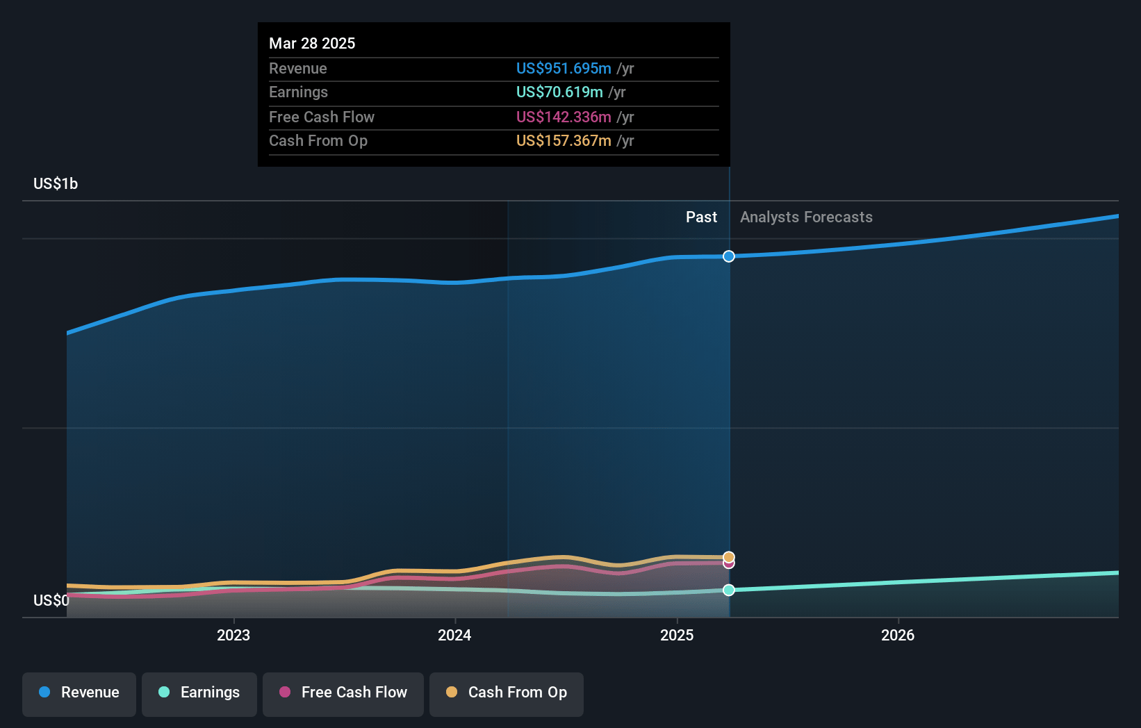Click the US$142.336m free cash flow value

coord(564,117)
